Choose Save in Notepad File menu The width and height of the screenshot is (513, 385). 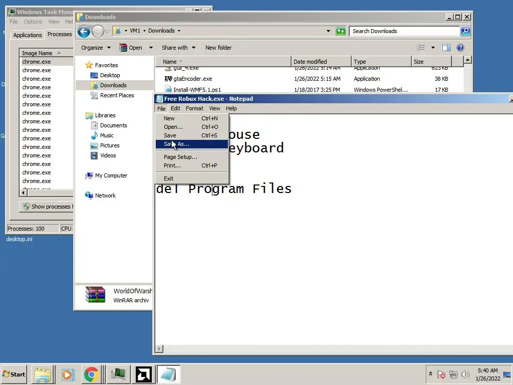click(x=192, y=135)
